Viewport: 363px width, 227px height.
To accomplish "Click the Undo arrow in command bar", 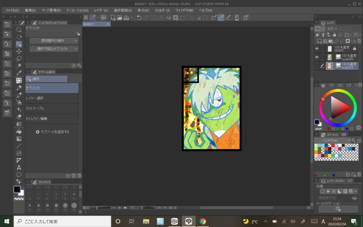I will coord(139,18).
